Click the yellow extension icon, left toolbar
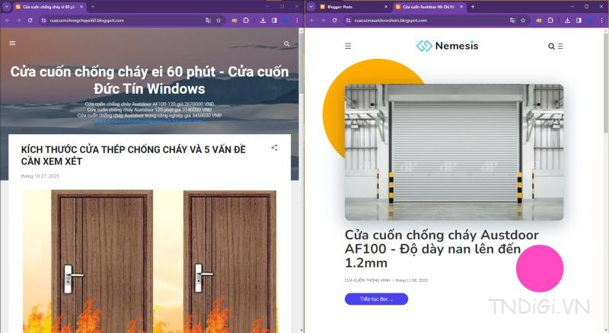 click(x=234, y=21)
